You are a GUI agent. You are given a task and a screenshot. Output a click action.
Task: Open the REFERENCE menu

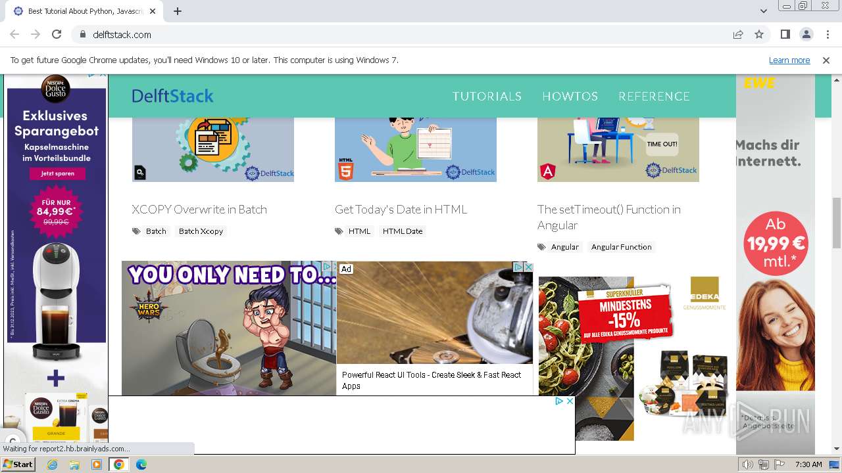pos(654,96)
